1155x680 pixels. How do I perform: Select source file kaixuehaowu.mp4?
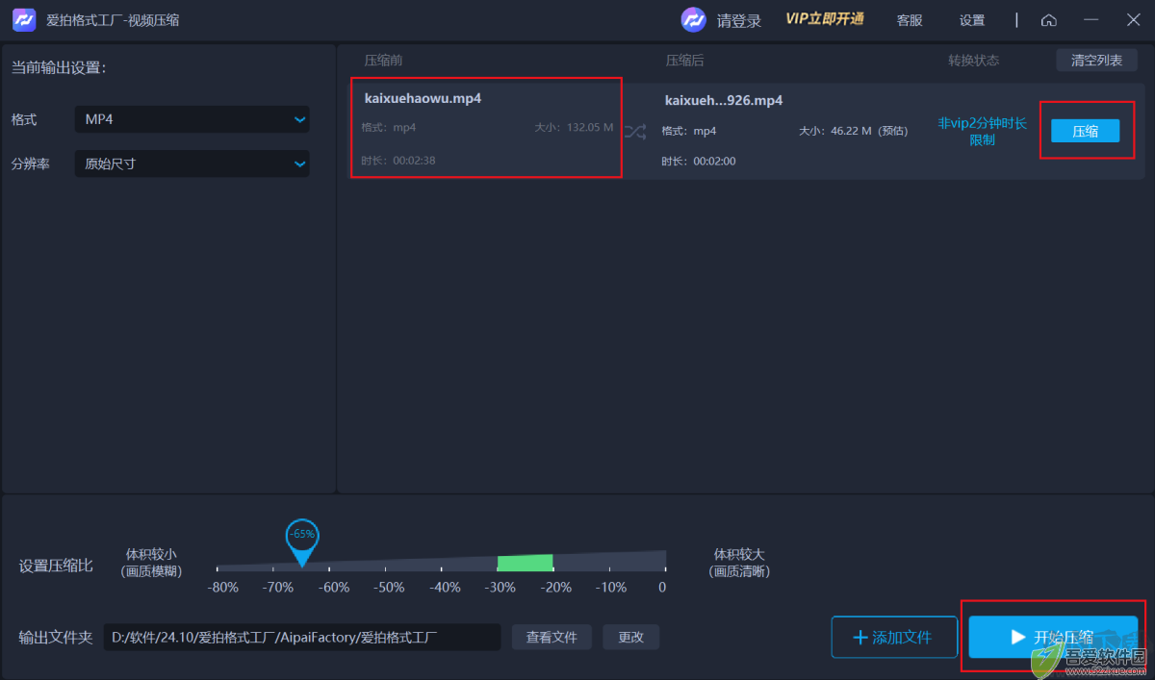coord(423,98)
